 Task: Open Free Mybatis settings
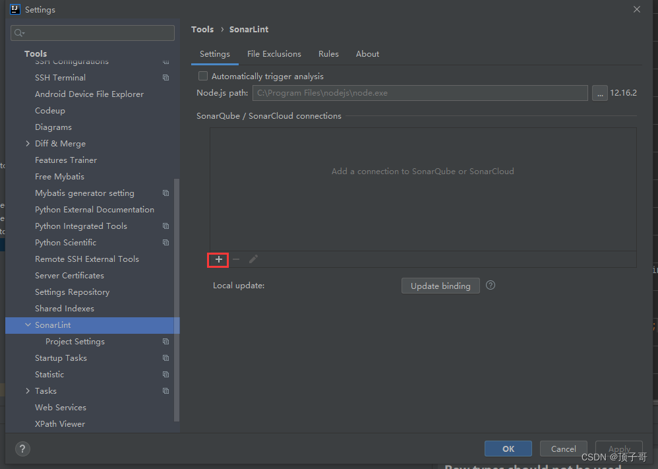tap(59, 177)
